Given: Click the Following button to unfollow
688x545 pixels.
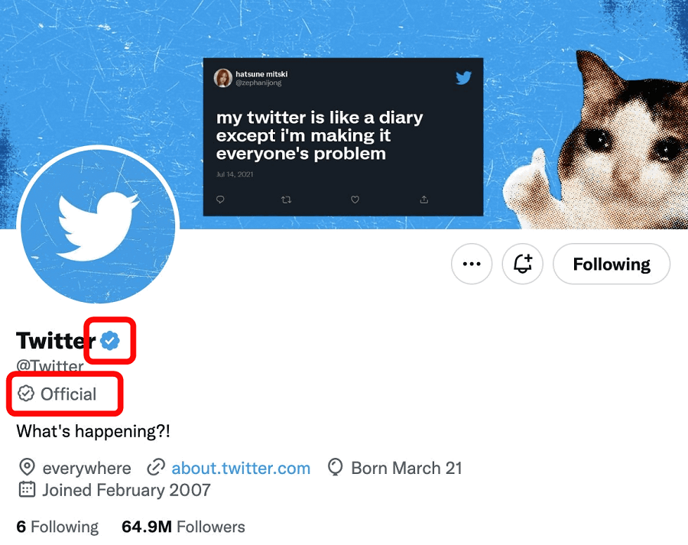Looking at the screenshot, I should 611,264.
